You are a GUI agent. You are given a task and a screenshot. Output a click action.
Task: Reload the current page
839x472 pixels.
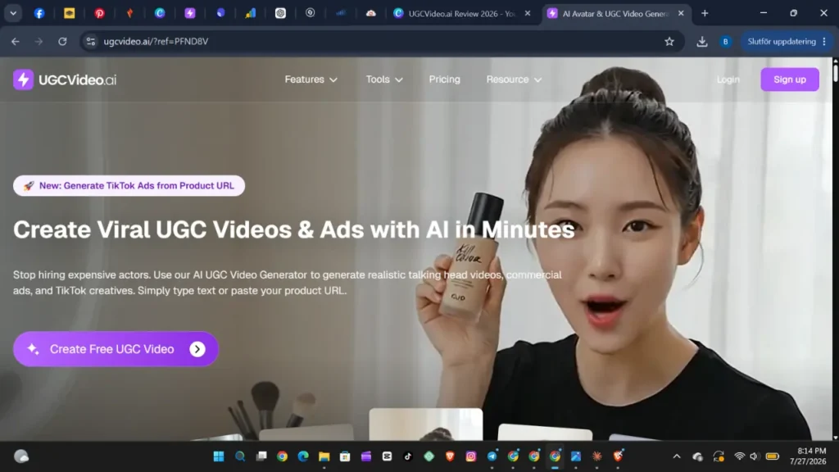[62, 41]
